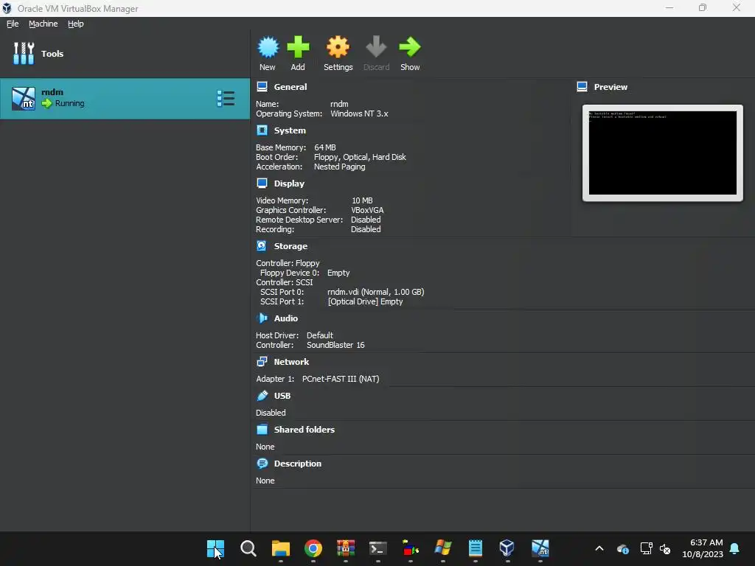
Task: Open the General section header link
Action: (x=290, y=87)
